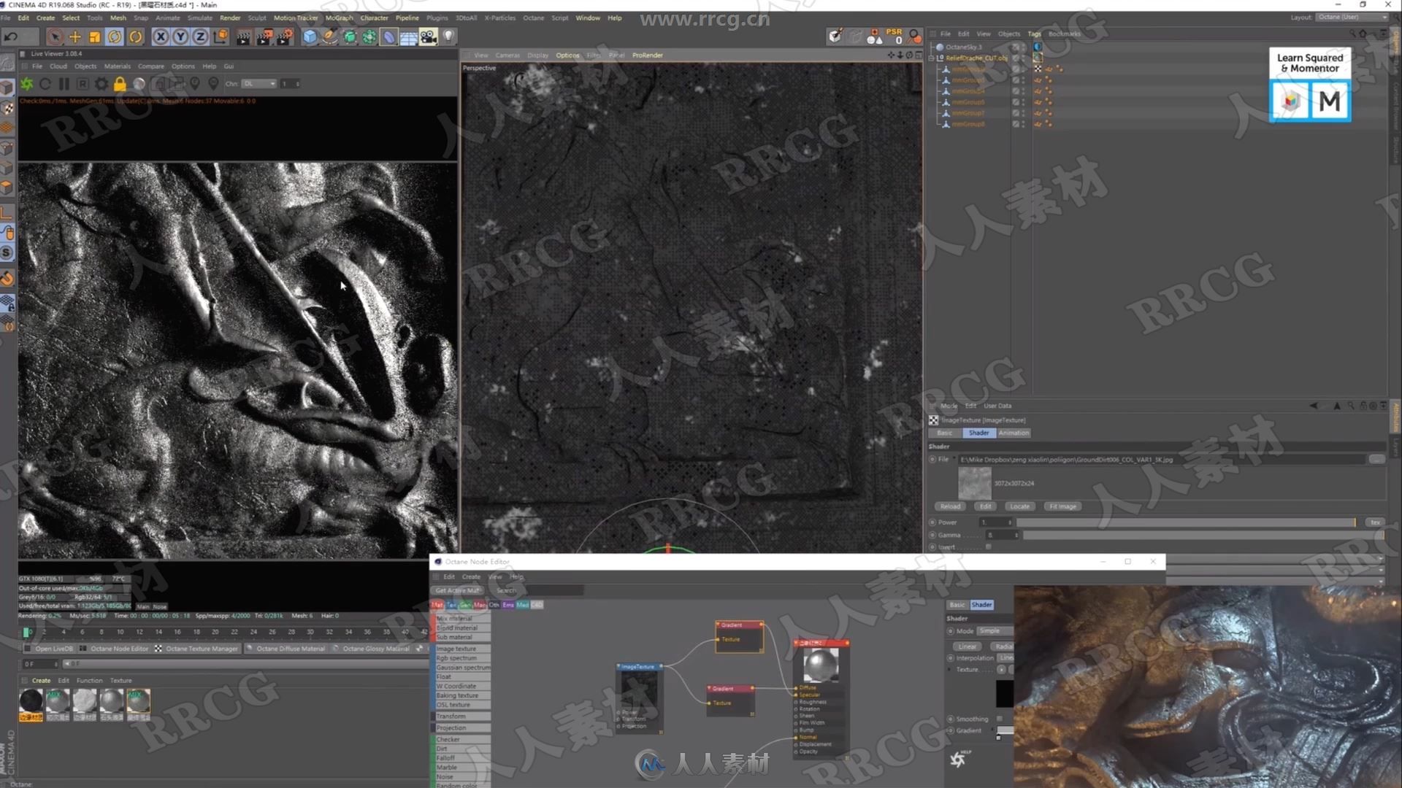
Task: Click Render View clapperboard icon
Action: click(x=243, y=36)
